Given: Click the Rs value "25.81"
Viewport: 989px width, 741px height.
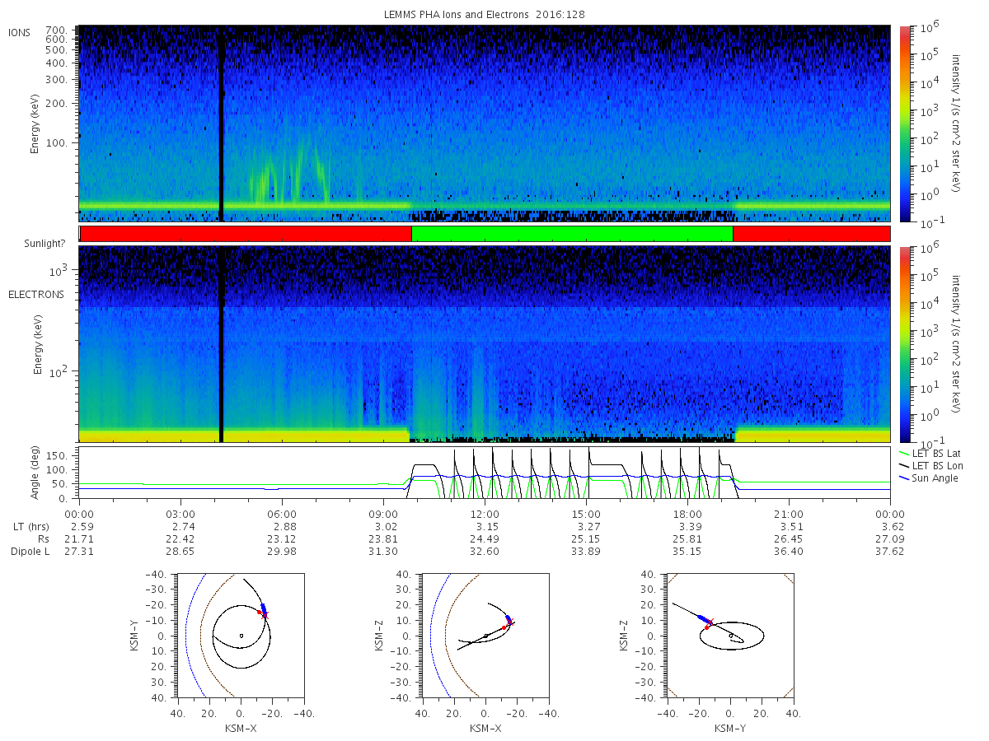Looking at the screenshot, I should (687, 538).
